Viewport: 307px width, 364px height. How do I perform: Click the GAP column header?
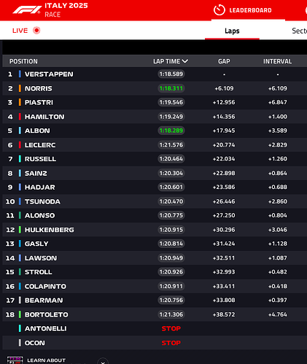click(224, 61)
